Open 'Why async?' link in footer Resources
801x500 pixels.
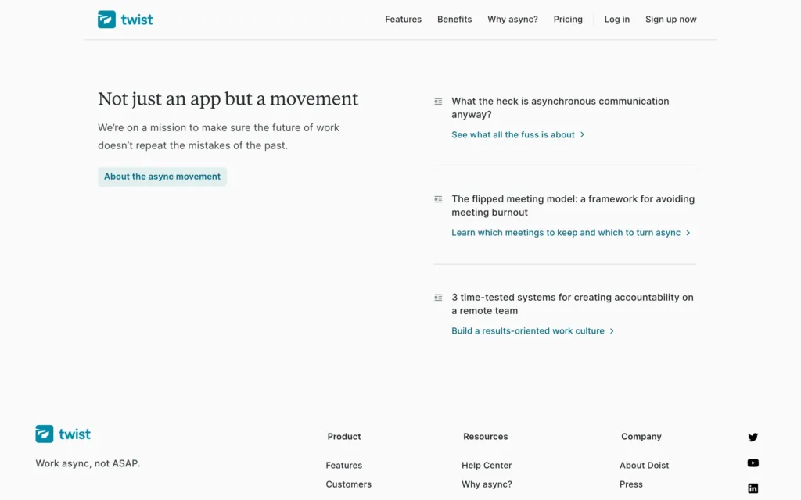point(487,484)
